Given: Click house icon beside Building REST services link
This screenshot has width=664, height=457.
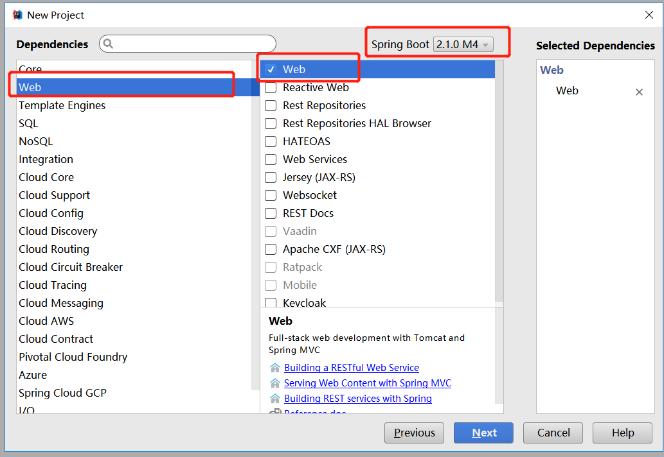Looking at the screenshot, I should 275,399.
